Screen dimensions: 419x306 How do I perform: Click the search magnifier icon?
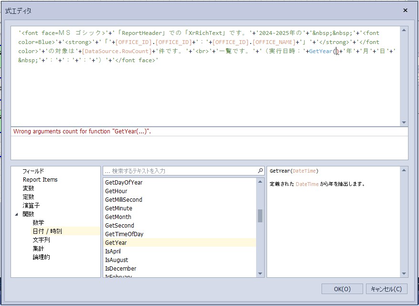260,171
